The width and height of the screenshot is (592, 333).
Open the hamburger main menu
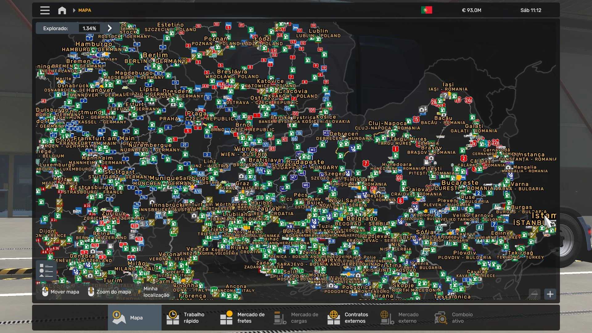45,10
